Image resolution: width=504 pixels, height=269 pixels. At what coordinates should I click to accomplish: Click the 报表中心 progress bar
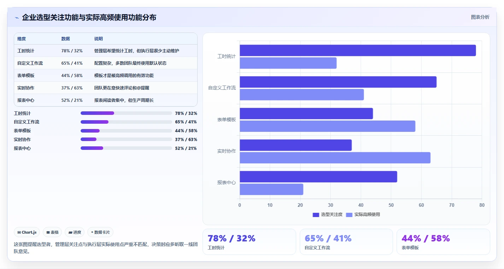(126, 148)
